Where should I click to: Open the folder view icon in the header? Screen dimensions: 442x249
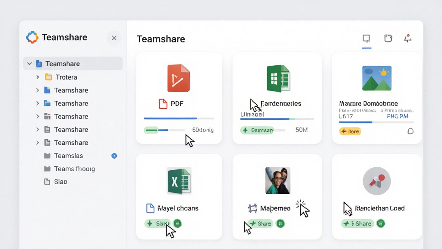(x=388, y=38)
